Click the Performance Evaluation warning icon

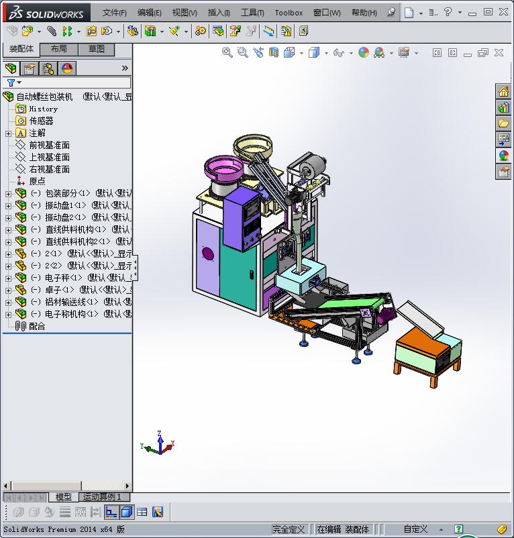click(x=286, y=32)
